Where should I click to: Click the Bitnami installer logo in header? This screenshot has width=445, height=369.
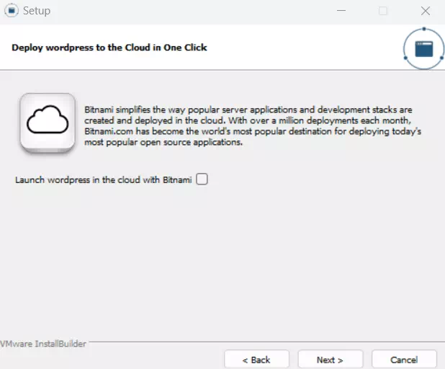point(423,48)
